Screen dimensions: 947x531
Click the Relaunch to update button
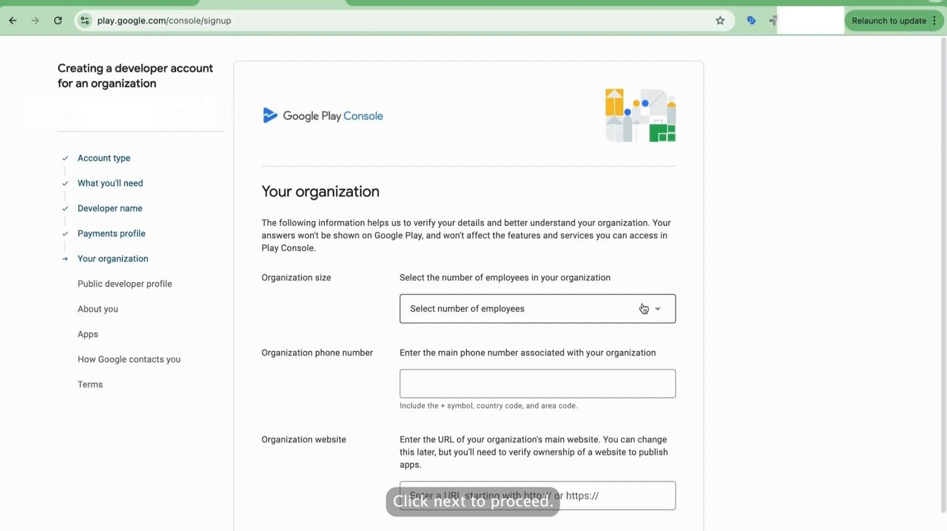click(x=888, y=20)
